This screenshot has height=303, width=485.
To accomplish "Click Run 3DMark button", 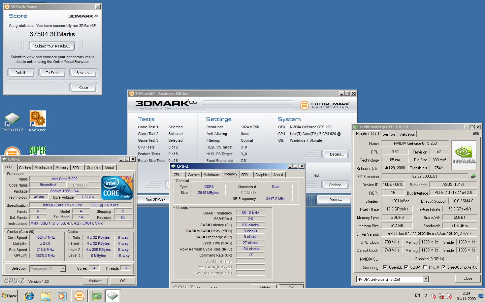I will pyautogui.click(x=155, y=200).
